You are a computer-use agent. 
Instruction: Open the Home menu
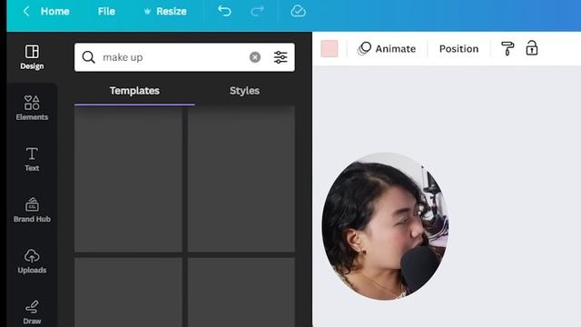point(54,11)
